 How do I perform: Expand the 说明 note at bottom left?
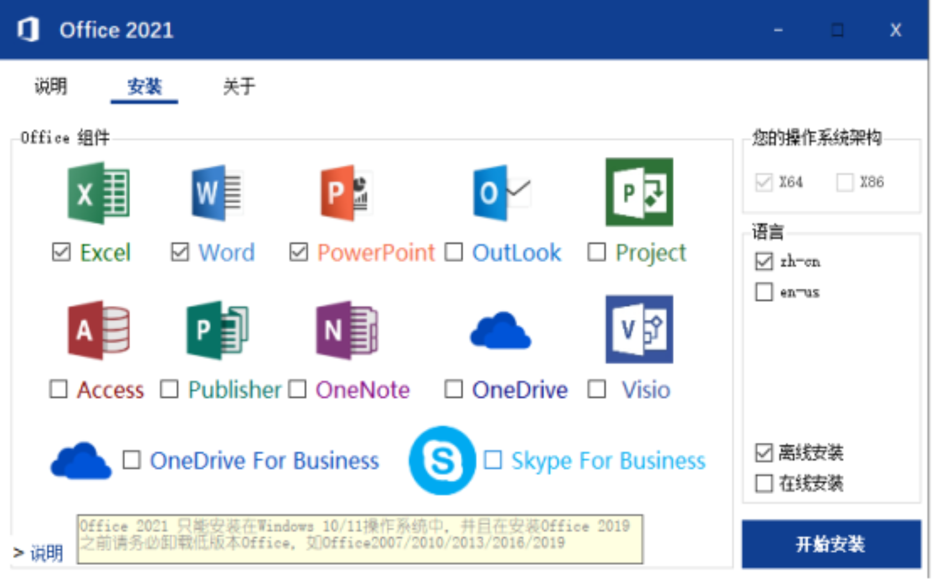pyautogui.click(x=38, y=552)
